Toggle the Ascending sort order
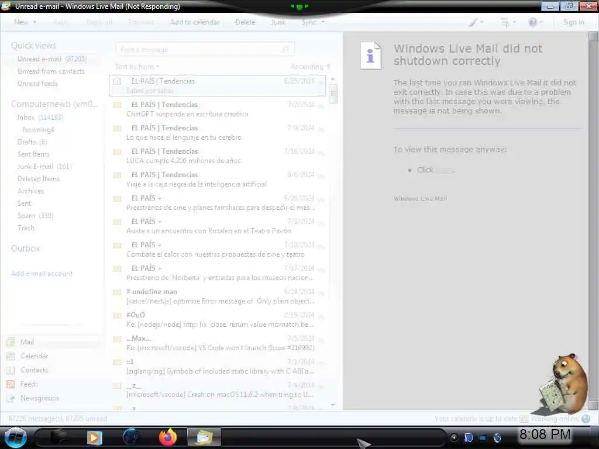This screenshot has width=599, height=449. 311,67
